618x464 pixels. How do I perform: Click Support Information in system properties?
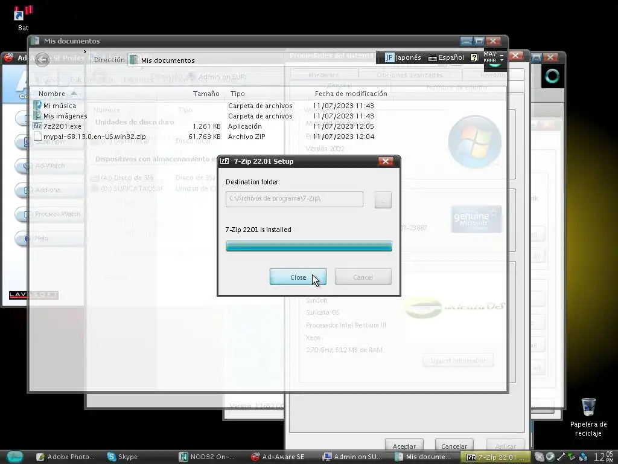457,361
